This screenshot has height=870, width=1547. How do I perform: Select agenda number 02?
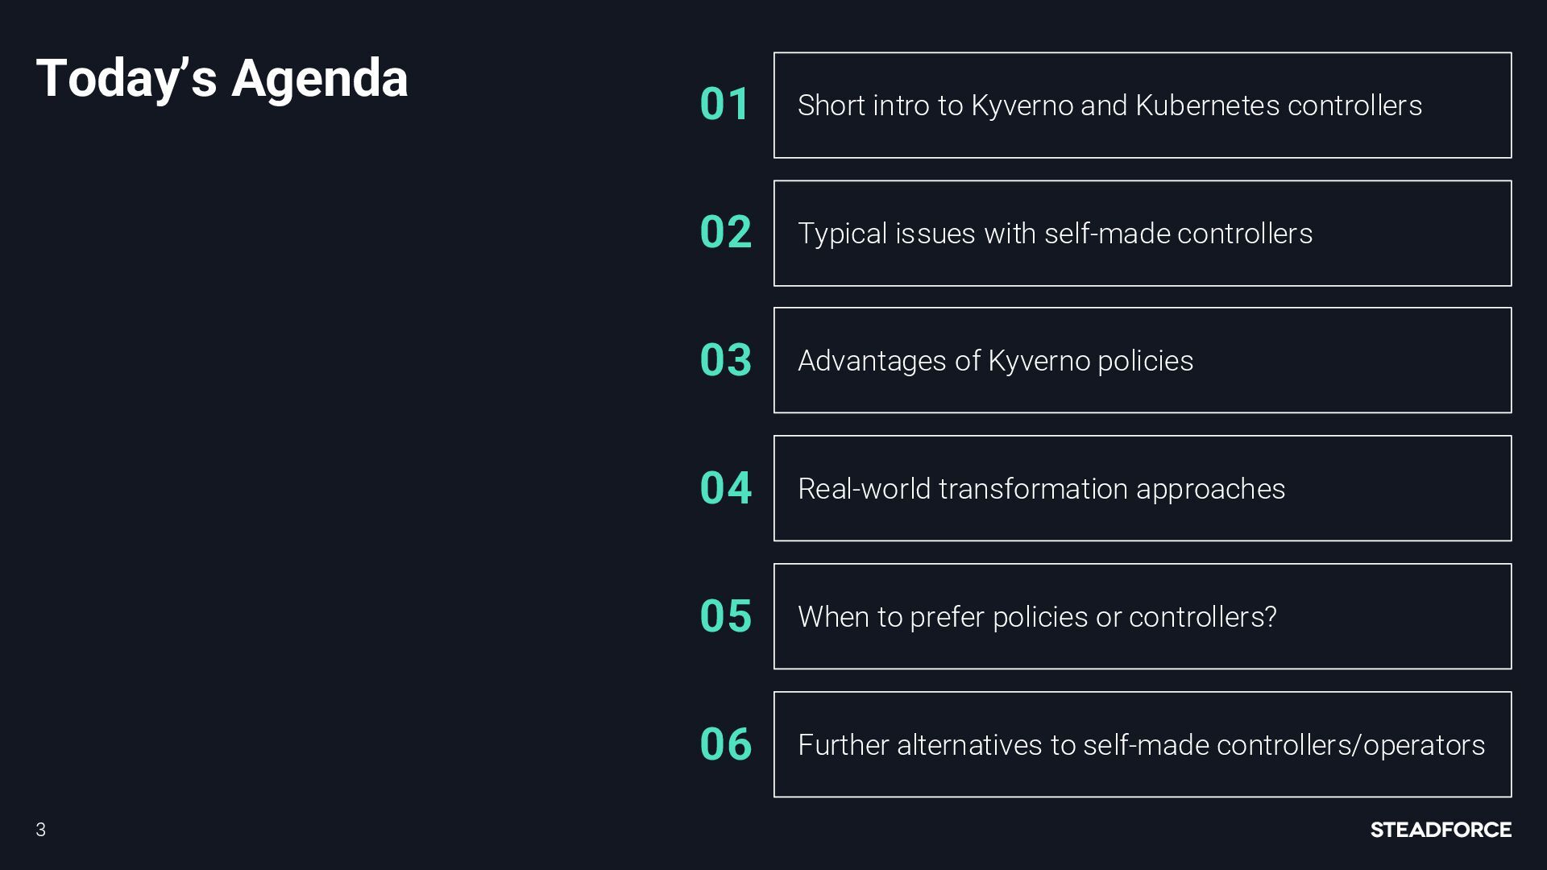[x=725, y=233]
